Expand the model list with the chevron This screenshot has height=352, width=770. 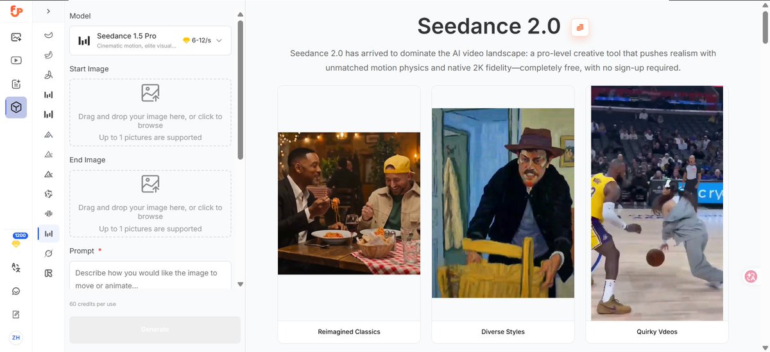(x=49, y=11)
